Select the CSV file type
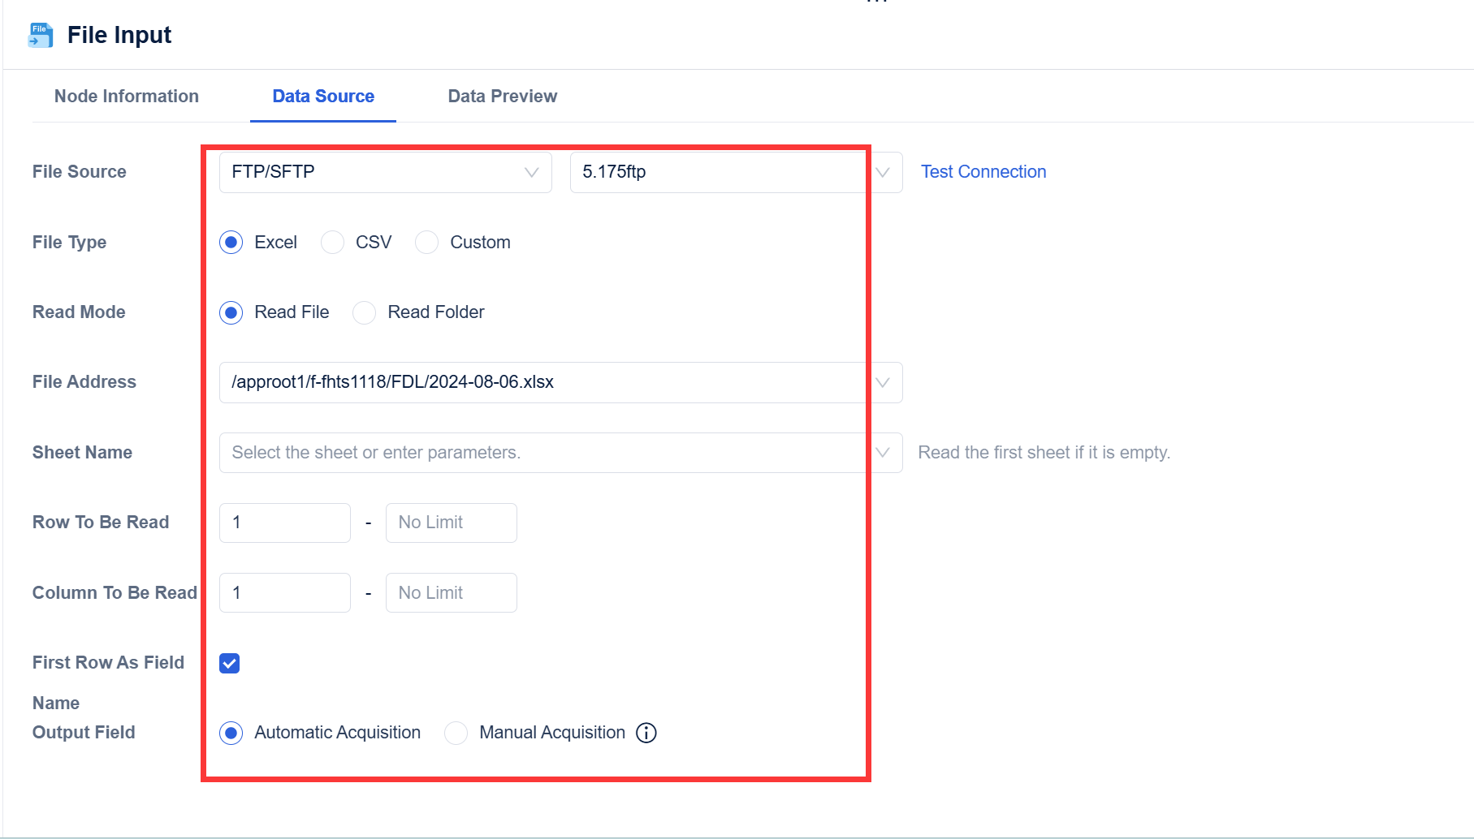This screenshot has height=839, width=1474. tap(332, 243)
